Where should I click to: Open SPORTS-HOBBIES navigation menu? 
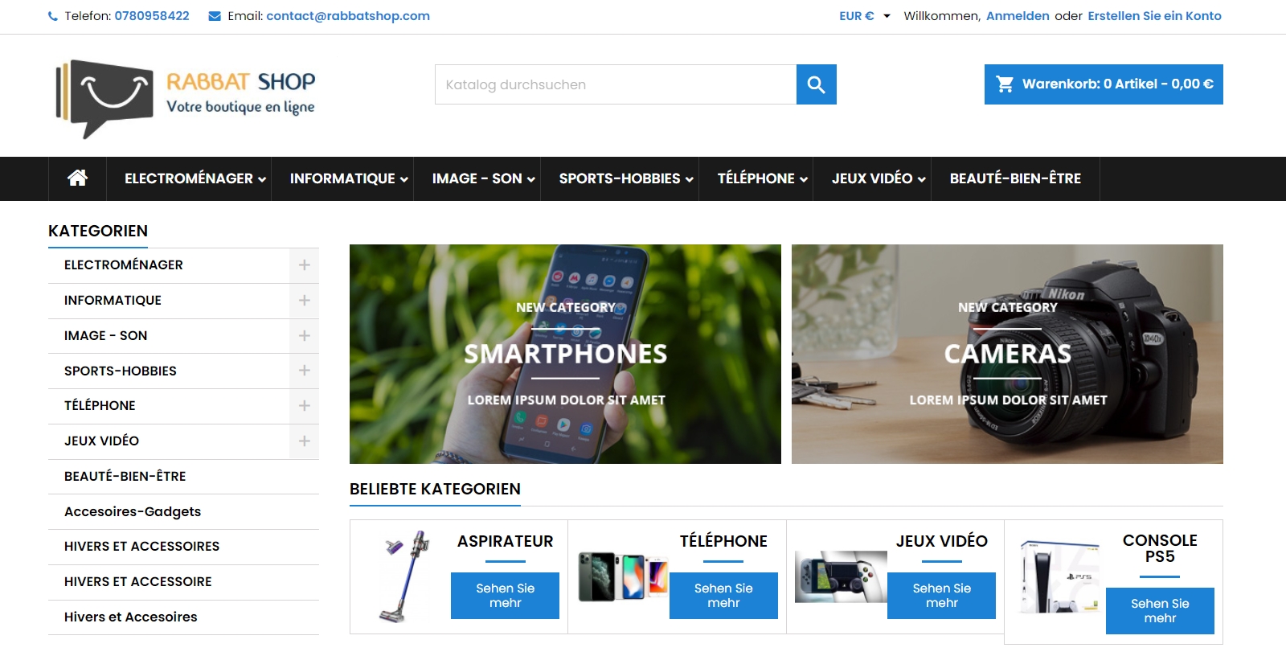point(626,178)
